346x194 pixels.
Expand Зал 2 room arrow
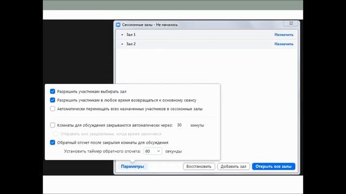click(x=122, y=44)
